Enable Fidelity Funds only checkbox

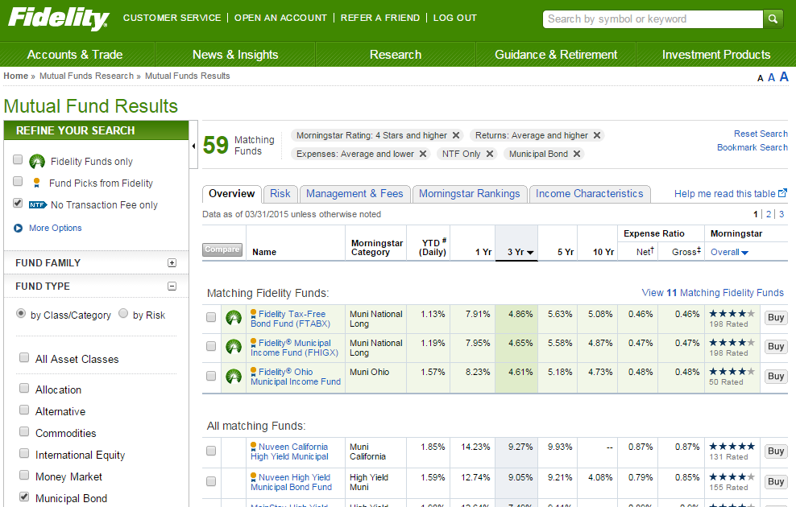pos(18,160)
